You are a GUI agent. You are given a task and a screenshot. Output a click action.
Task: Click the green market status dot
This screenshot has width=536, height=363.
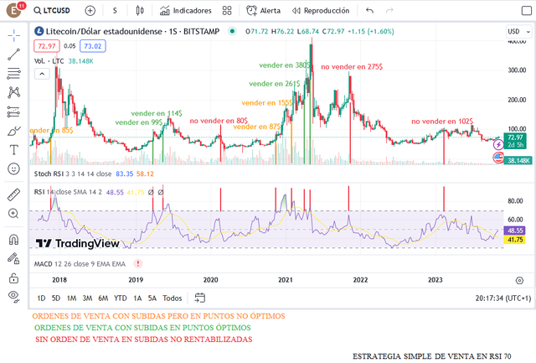(232, 32)
